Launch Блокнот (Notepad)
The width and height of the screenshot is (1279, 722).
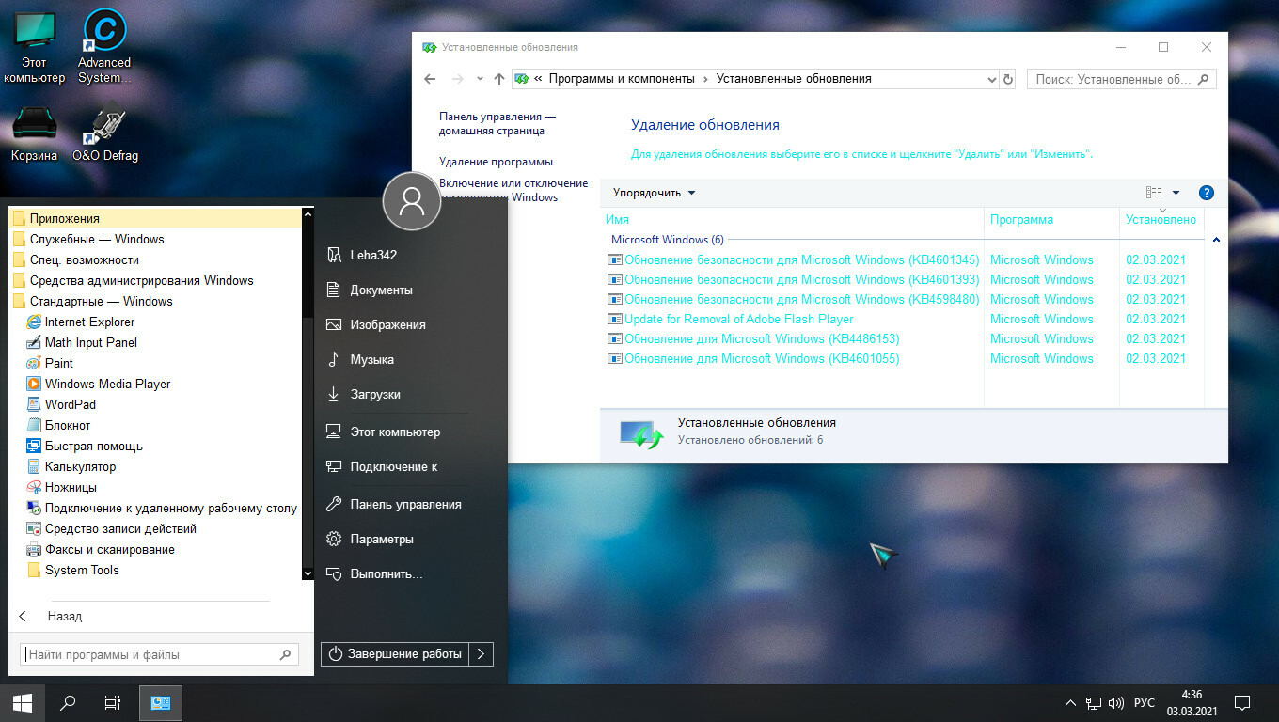click(58, 425)
